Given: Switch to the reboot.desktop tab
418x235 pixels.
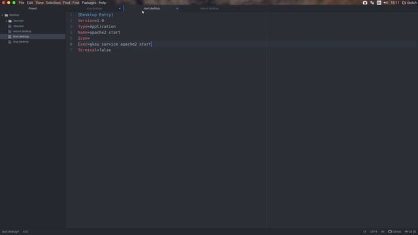Looking at the screenshot, I should pos(209,8).
